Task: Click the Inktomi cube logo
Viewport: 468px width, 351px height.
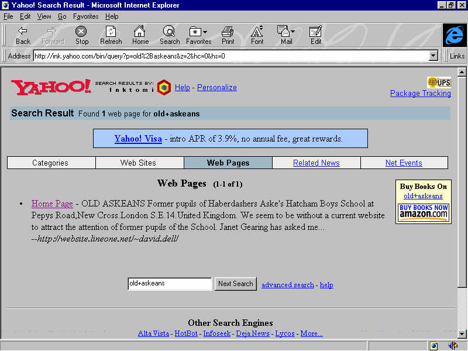Action: click(x=164, y=87)
